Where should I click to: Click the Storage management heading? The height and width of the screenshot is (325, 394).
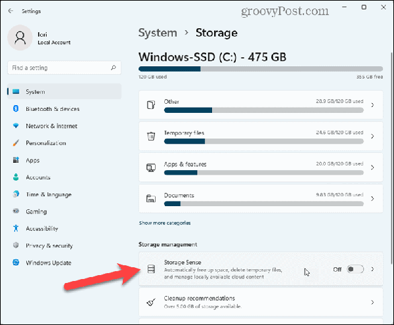pyautogui.click(x=167, y=244)
